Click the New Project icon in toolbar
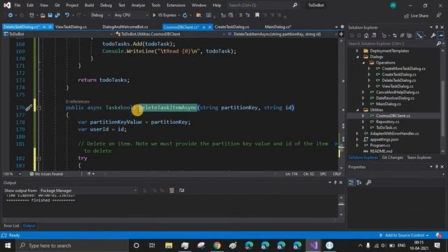 coord(31,15)
